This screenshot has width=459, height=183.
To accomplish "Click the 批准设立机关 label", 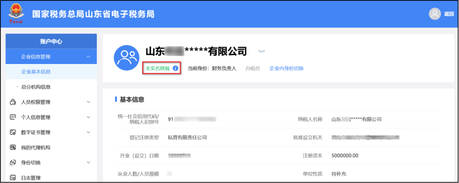I will tap(308, 138).
